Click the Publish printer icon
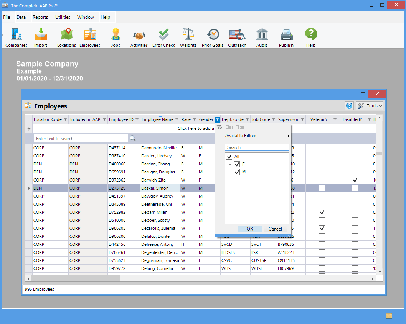The width and height of the screenshot is (406, 324). pyautogui.click(x=286, y=38)
